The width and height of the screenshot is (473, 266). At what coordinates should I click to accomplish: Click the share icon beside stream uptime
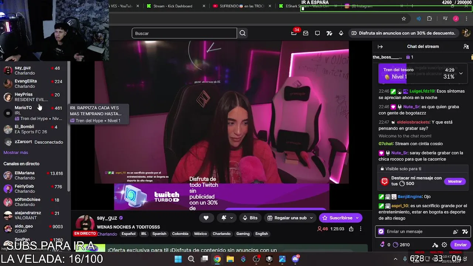click(x=351, y=229)
